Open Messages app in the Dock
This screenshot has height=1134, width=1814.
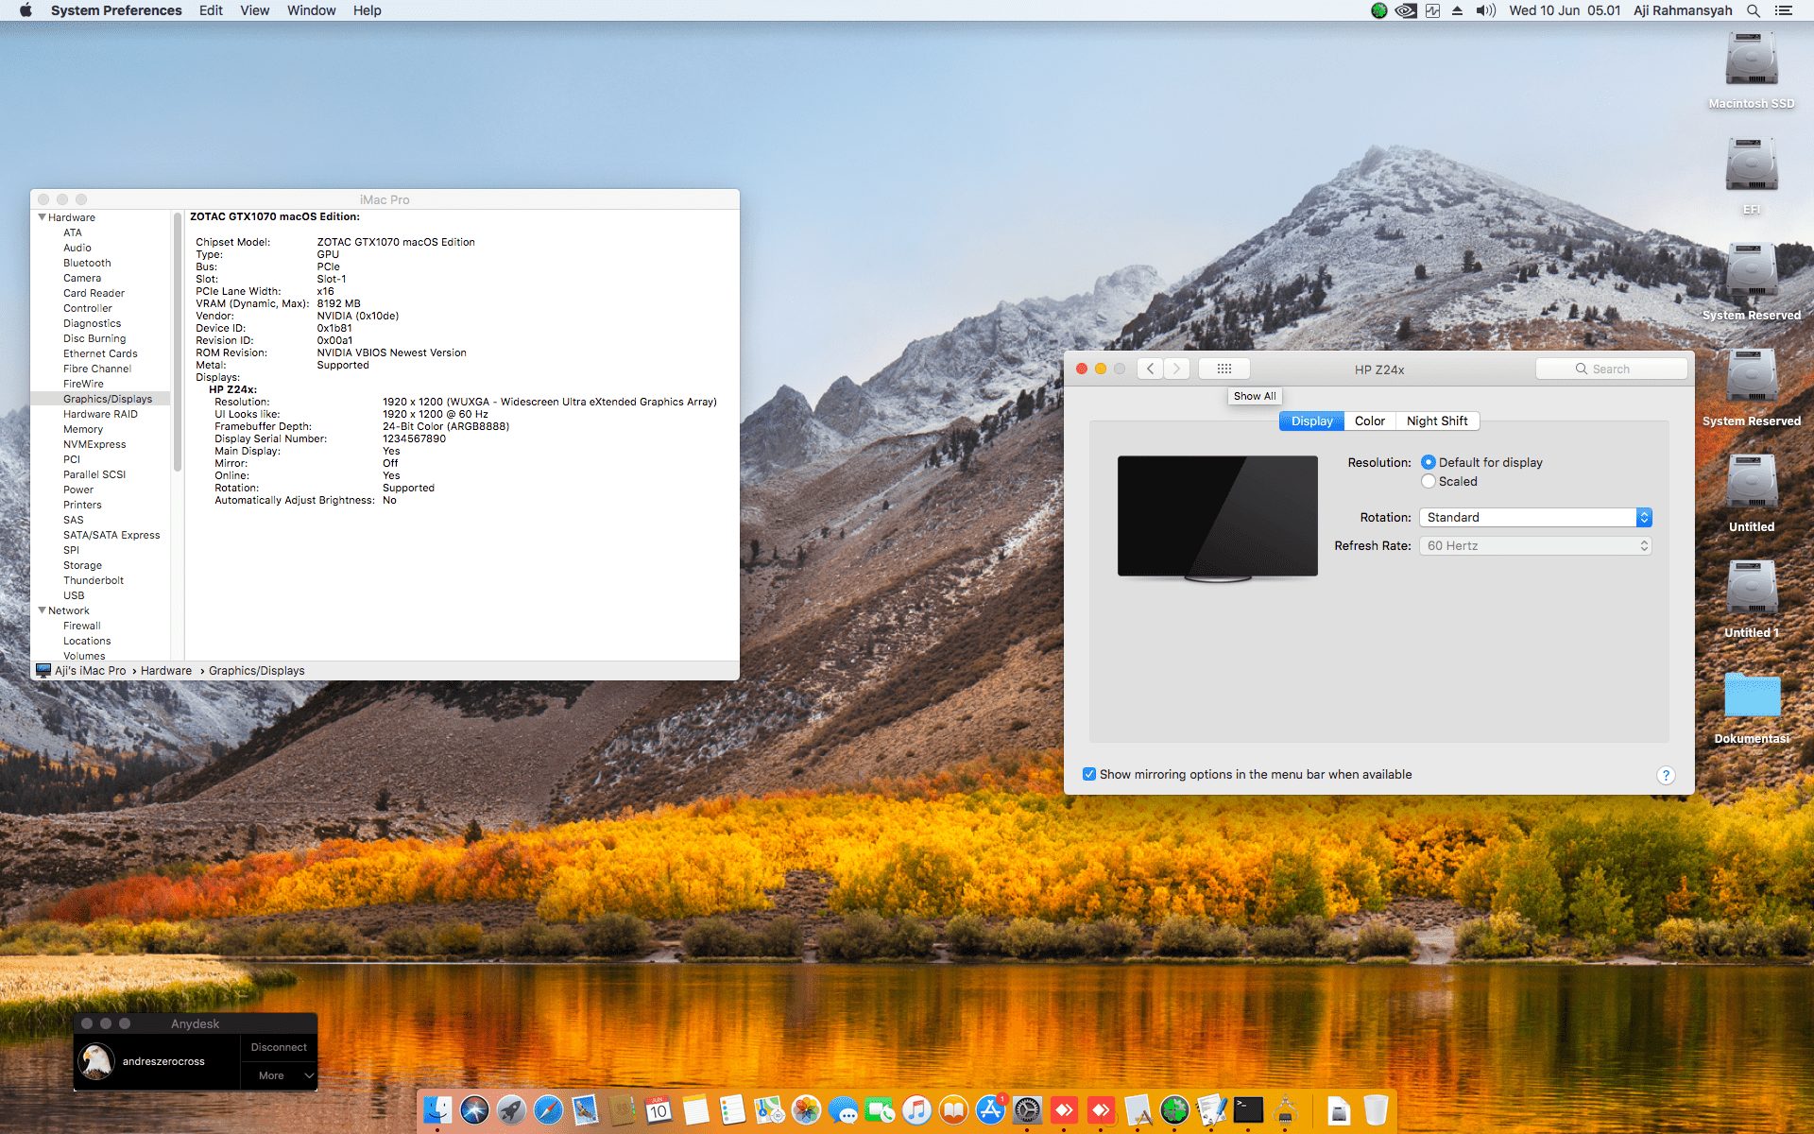pos(843,1109)
